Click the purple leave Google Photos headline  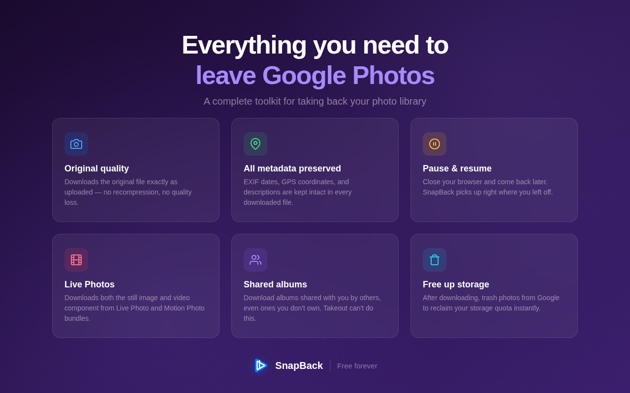tap(315, 75)
